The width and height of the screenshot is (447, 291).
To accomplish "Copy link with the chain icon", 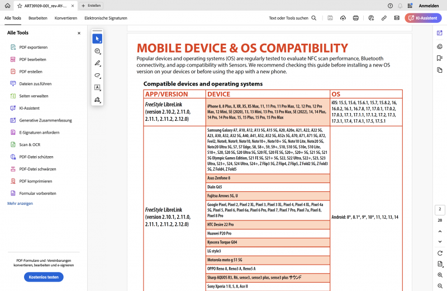I will 384,18.
